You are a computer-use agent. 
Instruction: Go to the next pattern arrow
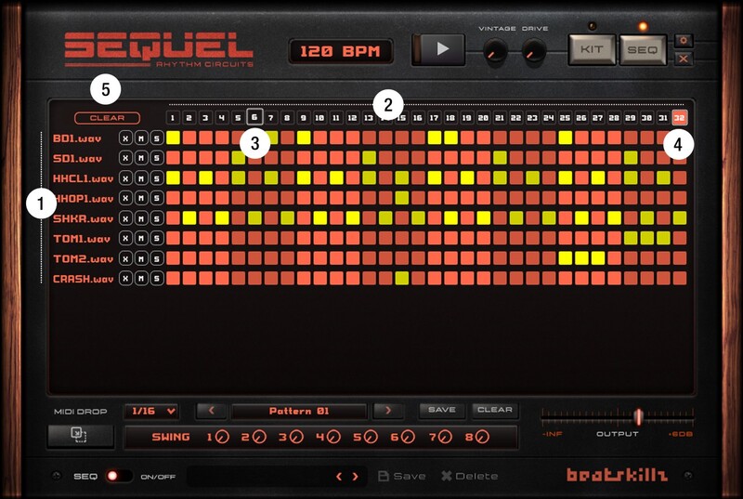tap(388, 411)
